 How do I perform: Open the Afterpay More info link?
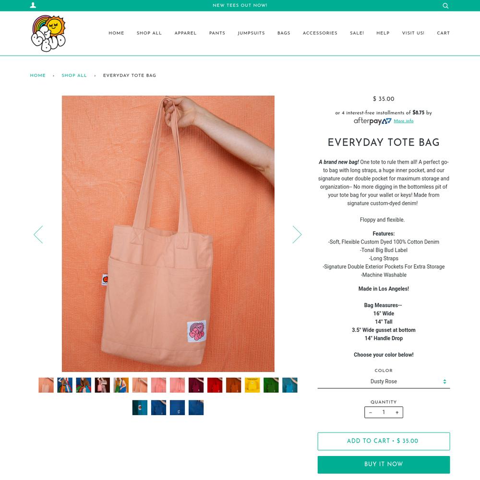click(404, 121)
